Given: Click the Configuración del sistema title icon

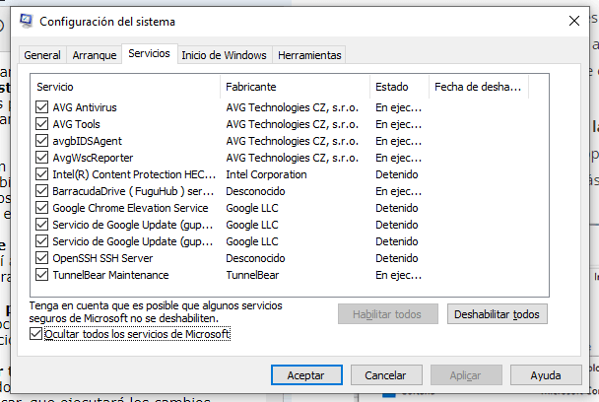Looking at the screenshot, I should [x=26, y=21].
